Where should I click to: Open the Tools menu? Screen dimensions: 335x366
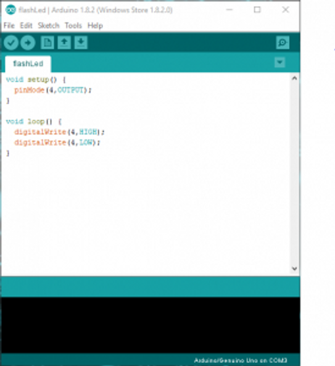73,25
